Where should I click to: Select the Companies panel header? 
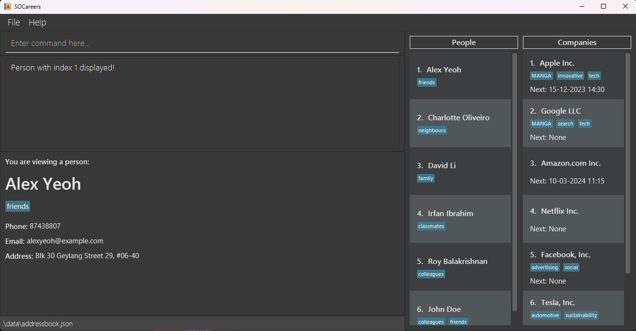coord(577,42)
